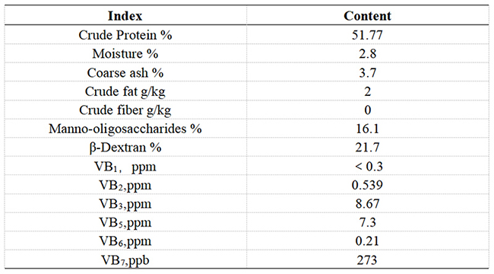Select the VB2,ppm cell
The image size is (494, 274).
tap(125, 185)
